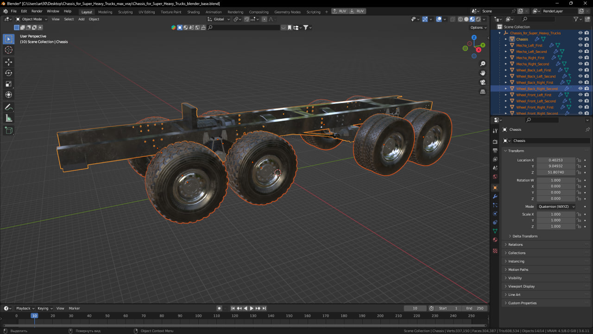This screenshot has height=334, width=593.
Task: Choose the Measure tool
Action: point(8,118)
